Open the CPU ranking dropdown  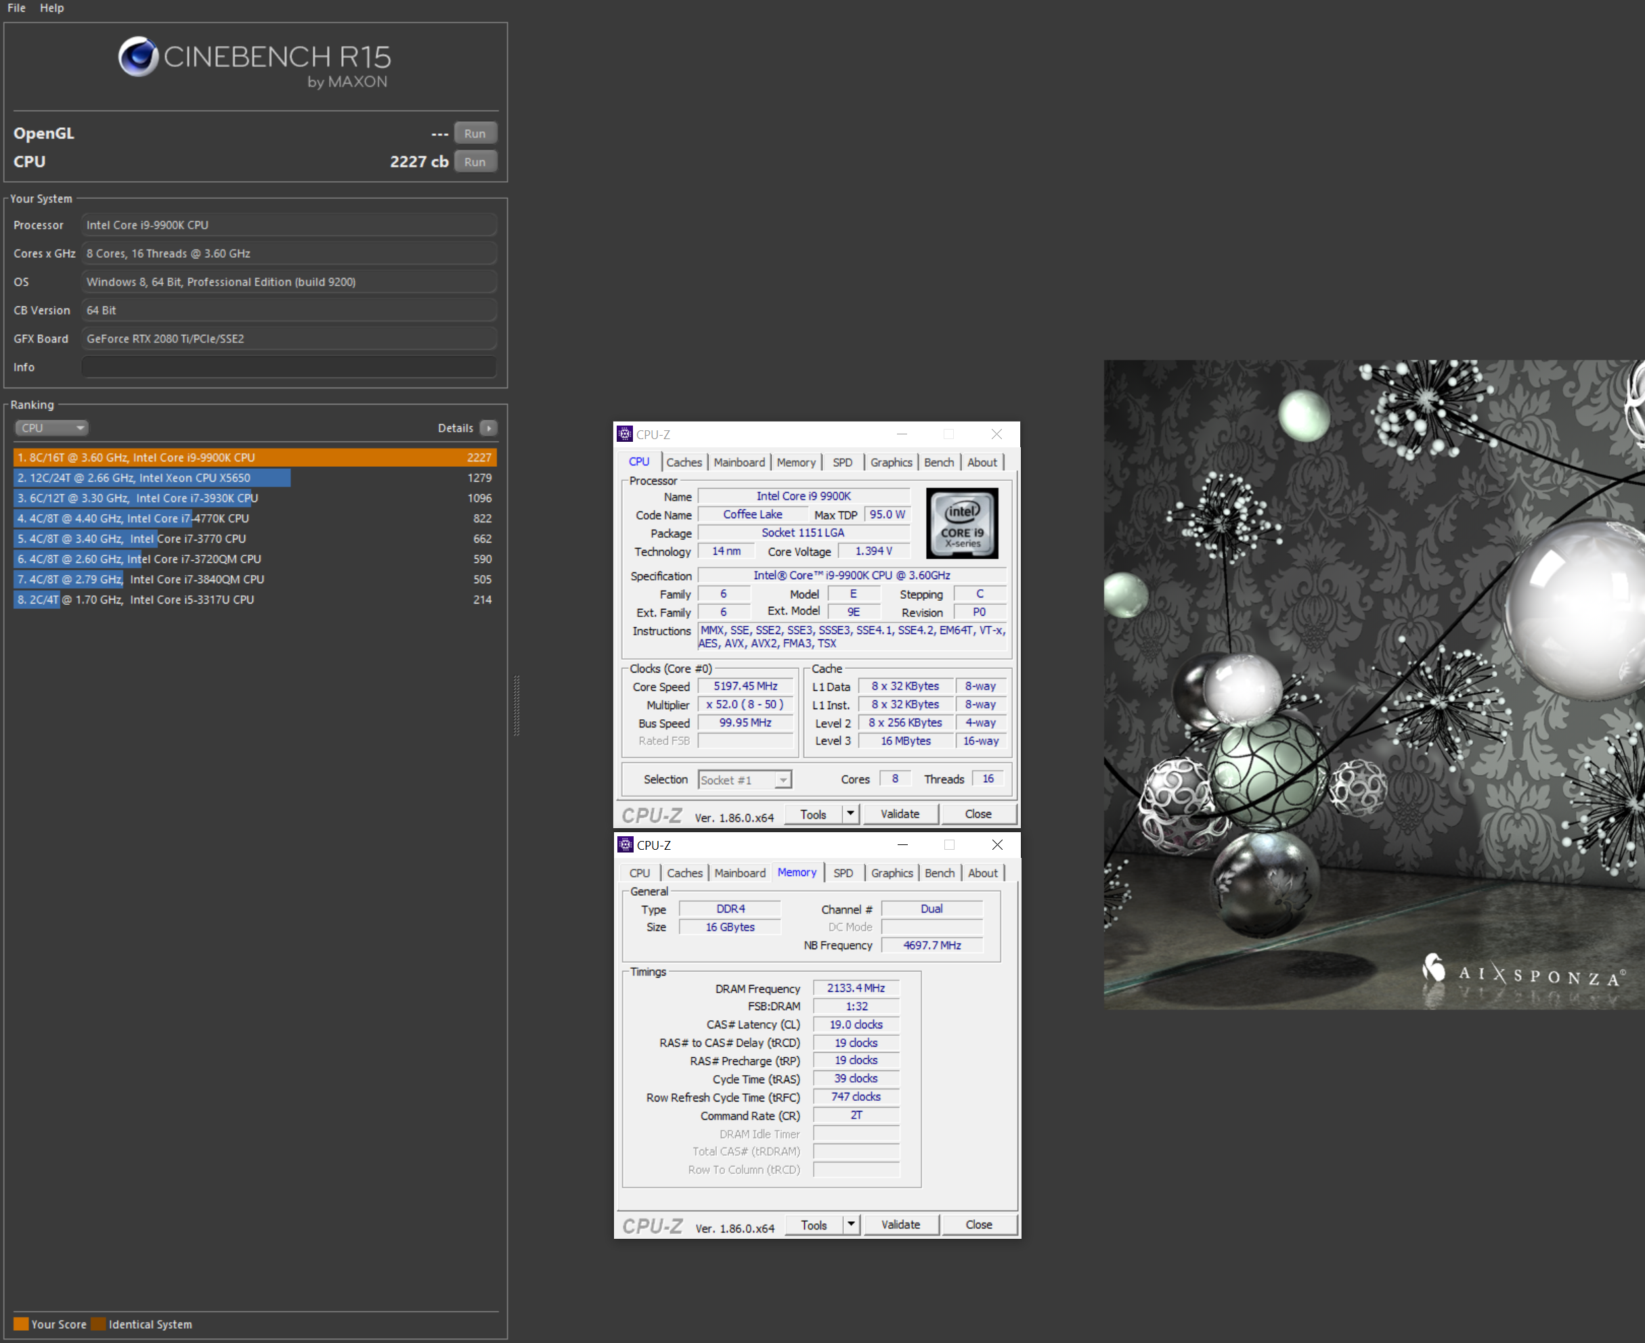(51, 428)
